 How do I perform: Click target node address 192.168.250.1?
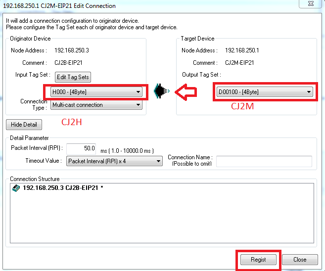242,50
